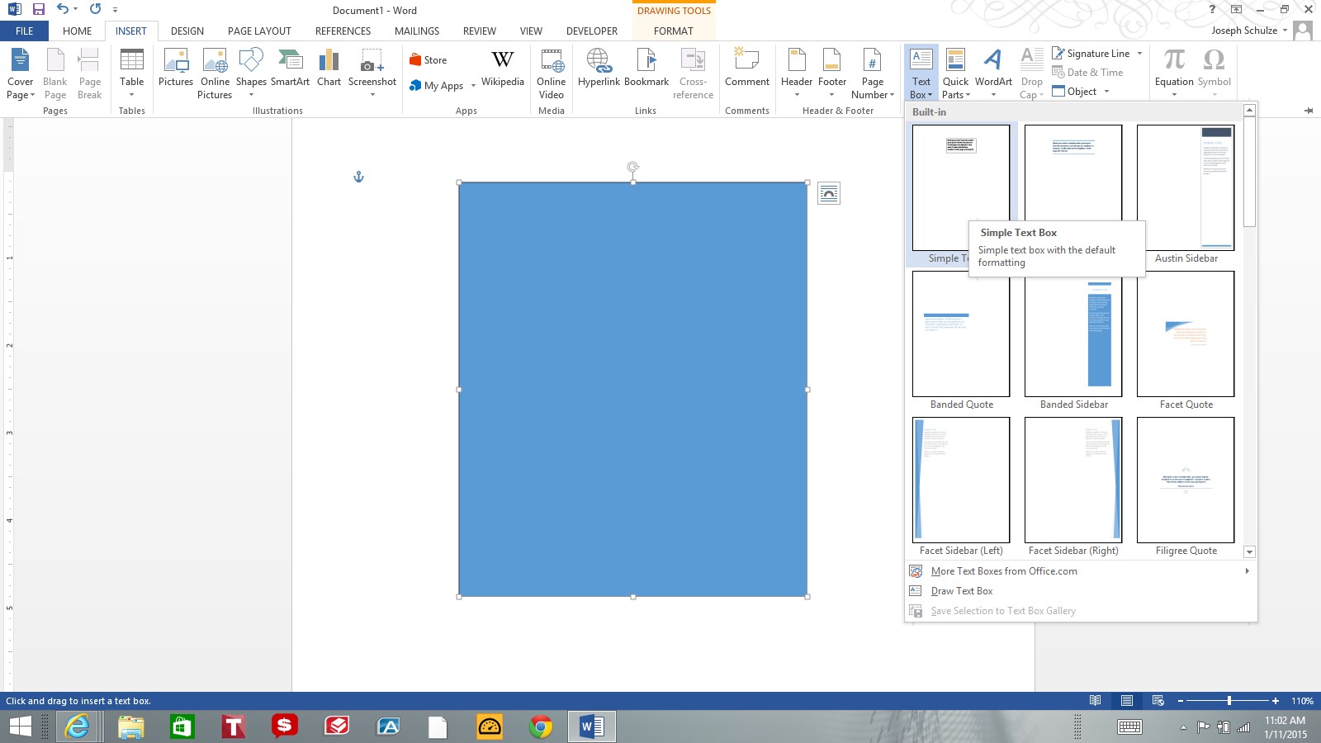Click the Signature Line button
Viewport: 1321px width, 743px height.
point(1091,54)
